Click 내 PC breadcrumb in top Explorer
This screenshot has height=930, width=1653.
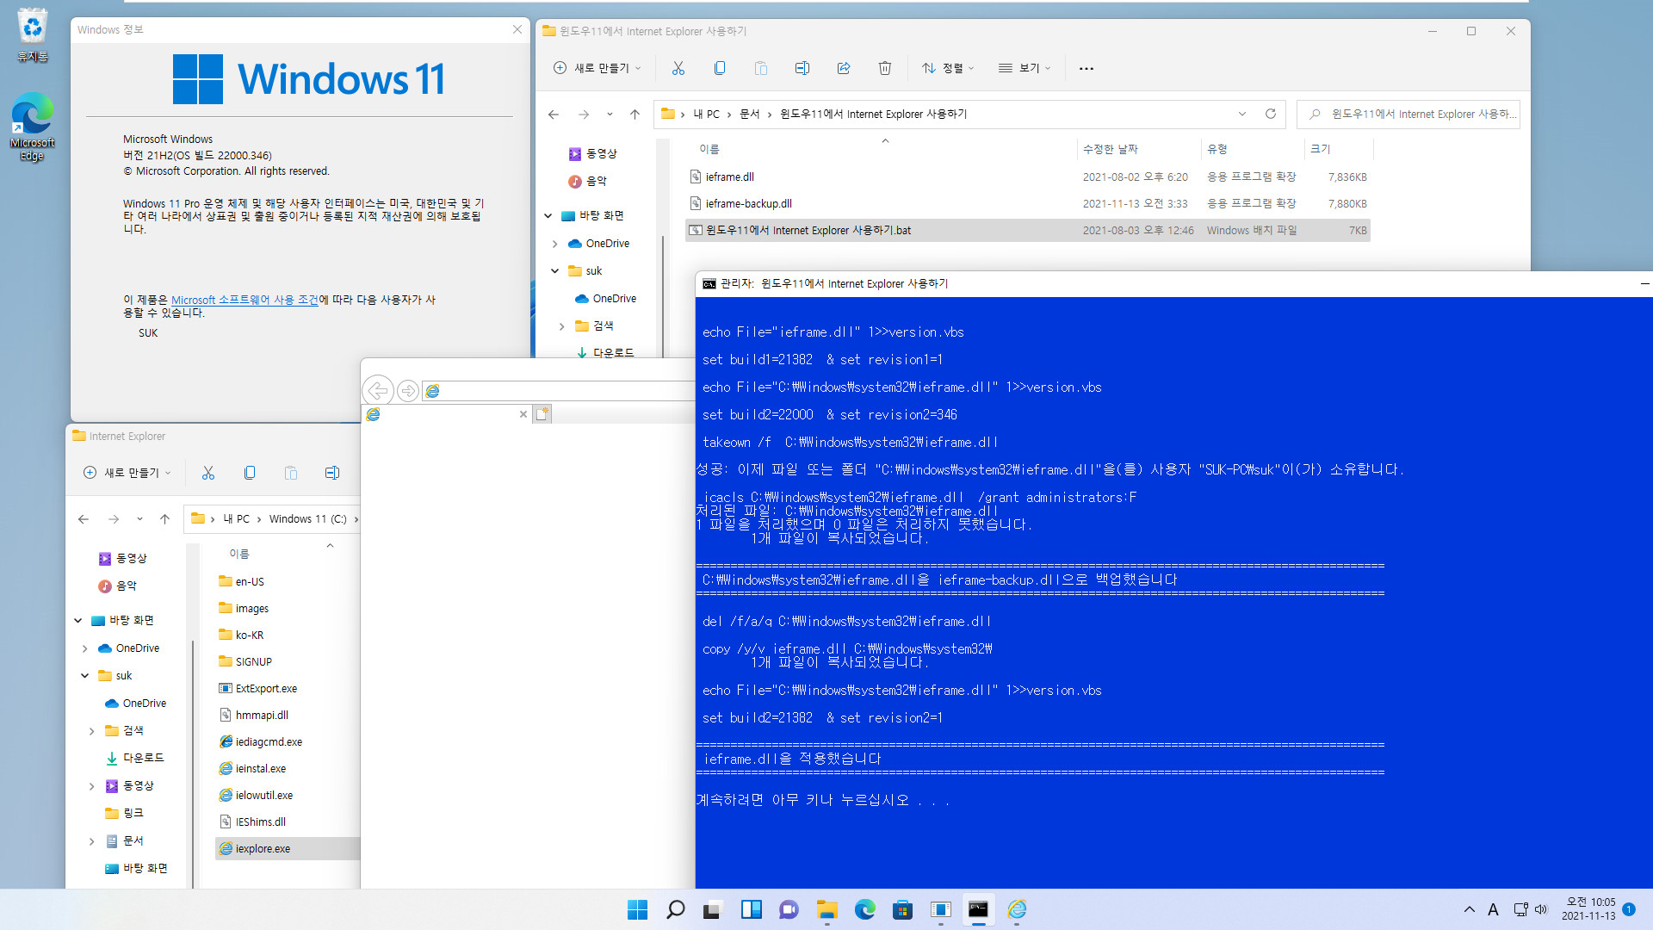(706, 114)
